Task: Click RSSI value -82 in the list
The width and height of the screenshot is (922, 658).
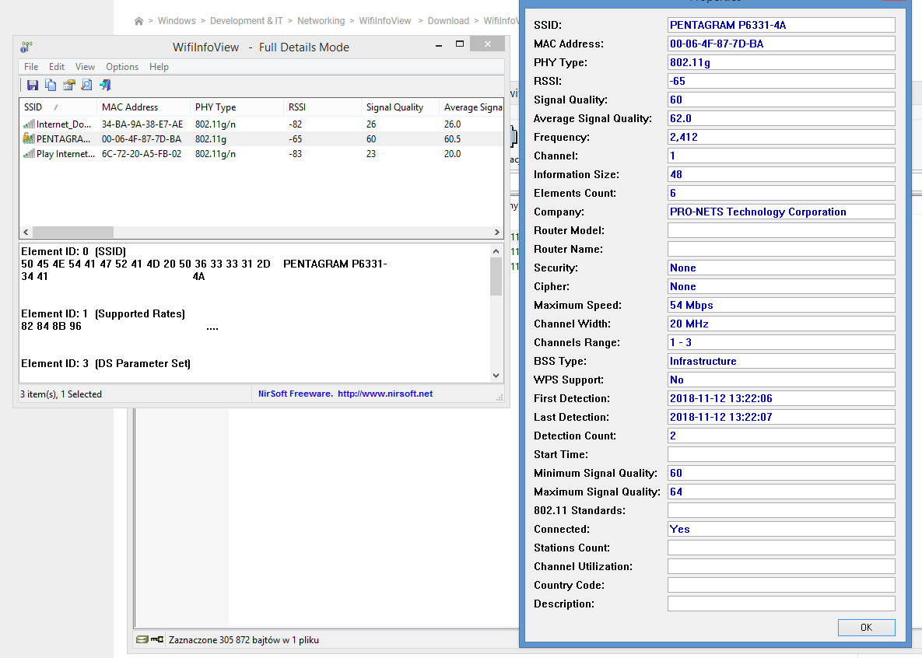Action: tap(295, 124)
